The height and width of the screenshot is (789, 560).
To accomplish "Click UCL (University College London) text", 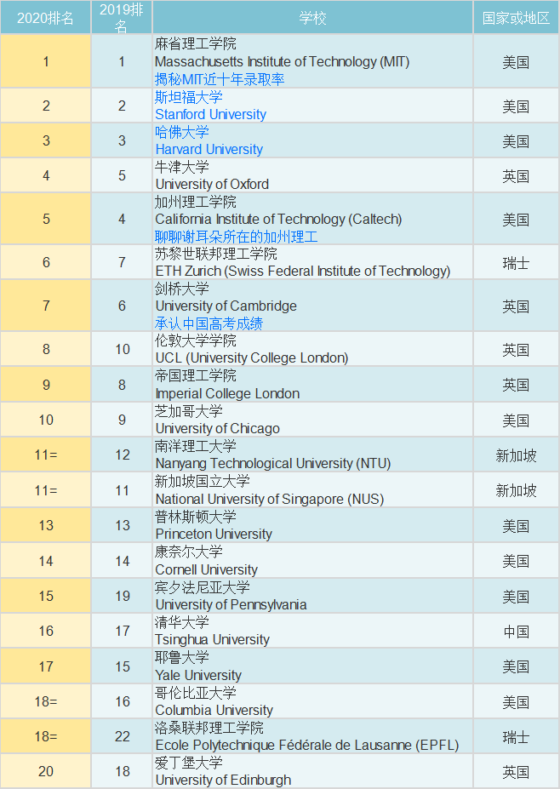I will pos(252,357).
